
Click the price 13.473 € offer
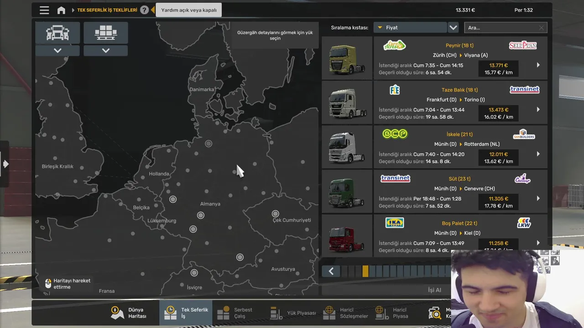click(498, 110)
